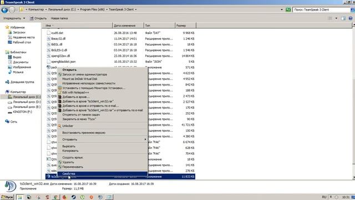355x200 pixels.
Task: Select Локальный диск (C:) in navigation pane
Action: pyautogui.click(x=27, y=97)
